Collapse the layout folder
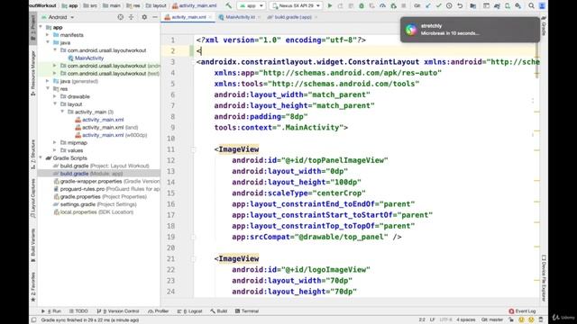The image size is (577, 324). tap(55, 104)
